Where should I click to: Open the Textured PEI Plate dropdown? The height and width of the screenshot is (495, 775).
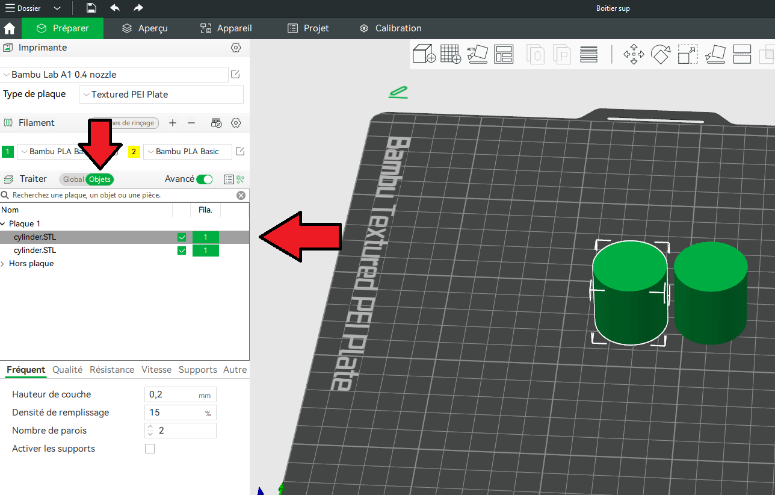(x=161, y=95)
